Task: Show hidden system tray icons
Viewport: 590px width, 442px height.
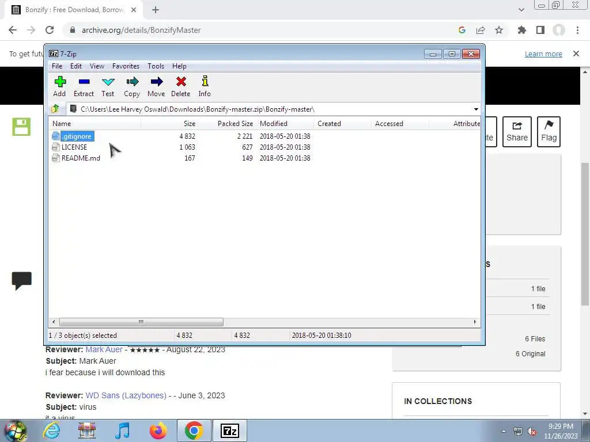Action: pyautogui.click(x=504, y=432)
